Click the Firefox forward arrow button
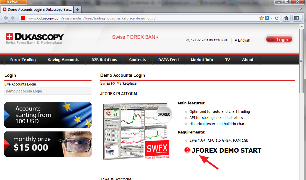 pos(13,18)
